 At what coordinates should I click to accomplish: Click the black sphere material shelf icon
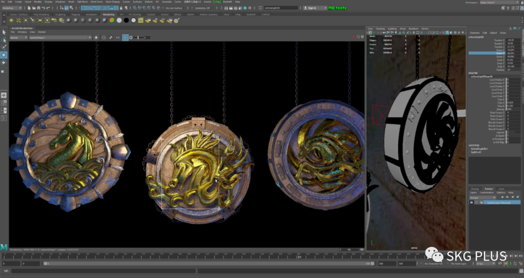click(x=126, y=20)
